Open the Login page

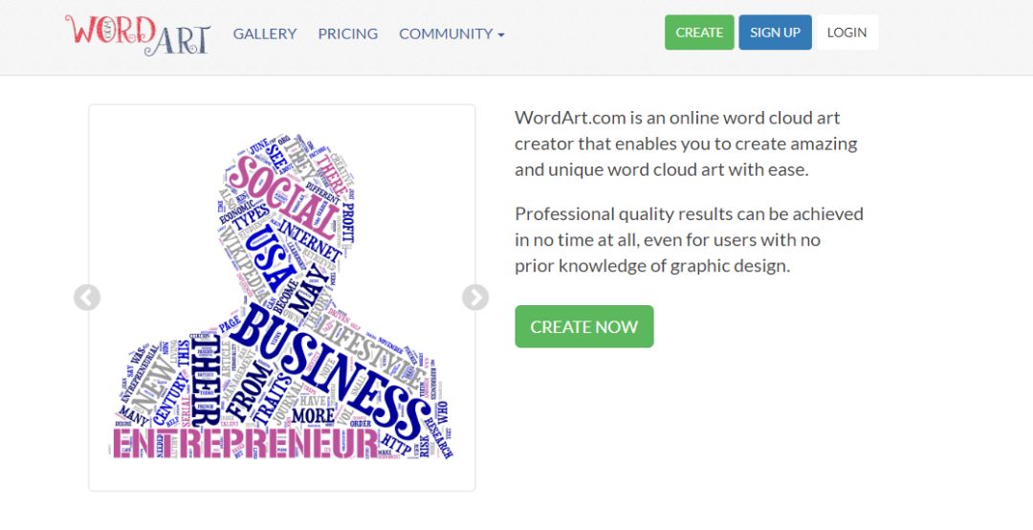847,33
